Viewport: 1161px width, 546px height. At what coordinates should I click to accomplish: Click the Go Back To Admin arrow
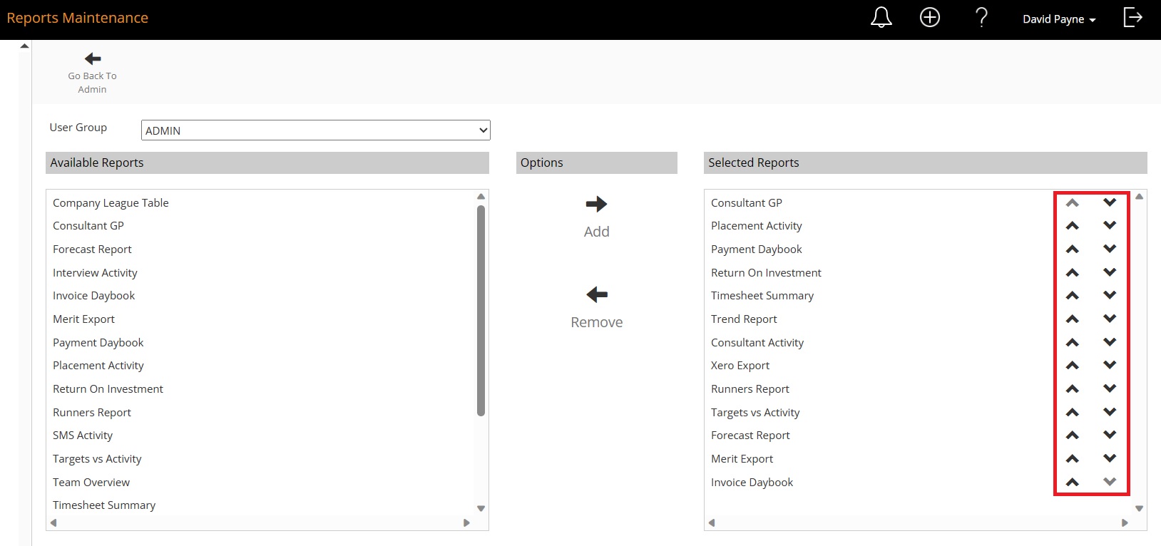93,58
